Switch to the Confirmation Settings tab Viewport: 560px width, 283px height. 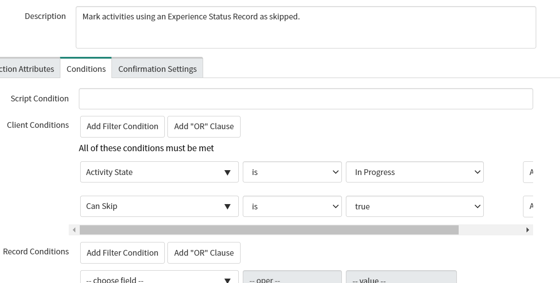click(x=157, y=69)
